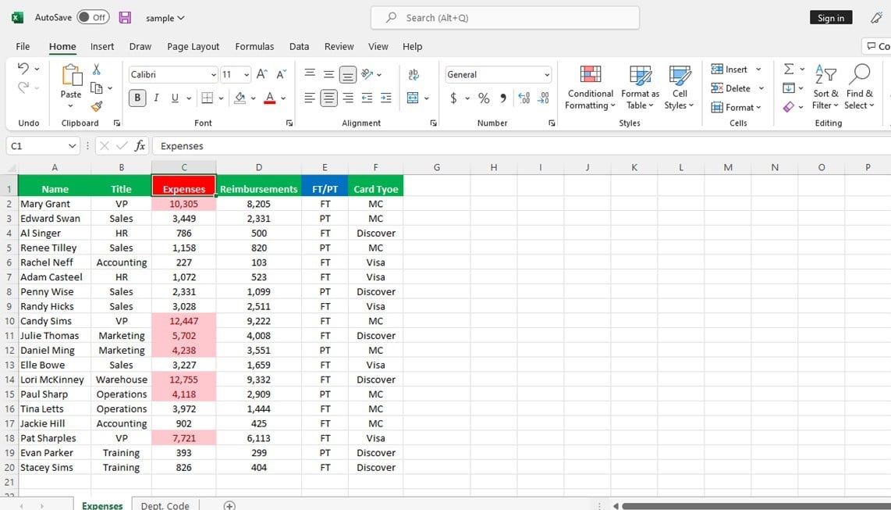
Task: Toggle Bold formatting
Action: [x=137, y=98]
